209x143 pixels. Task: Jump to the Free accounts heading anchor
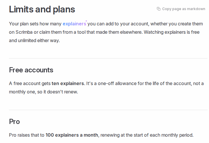pos(31,70)
